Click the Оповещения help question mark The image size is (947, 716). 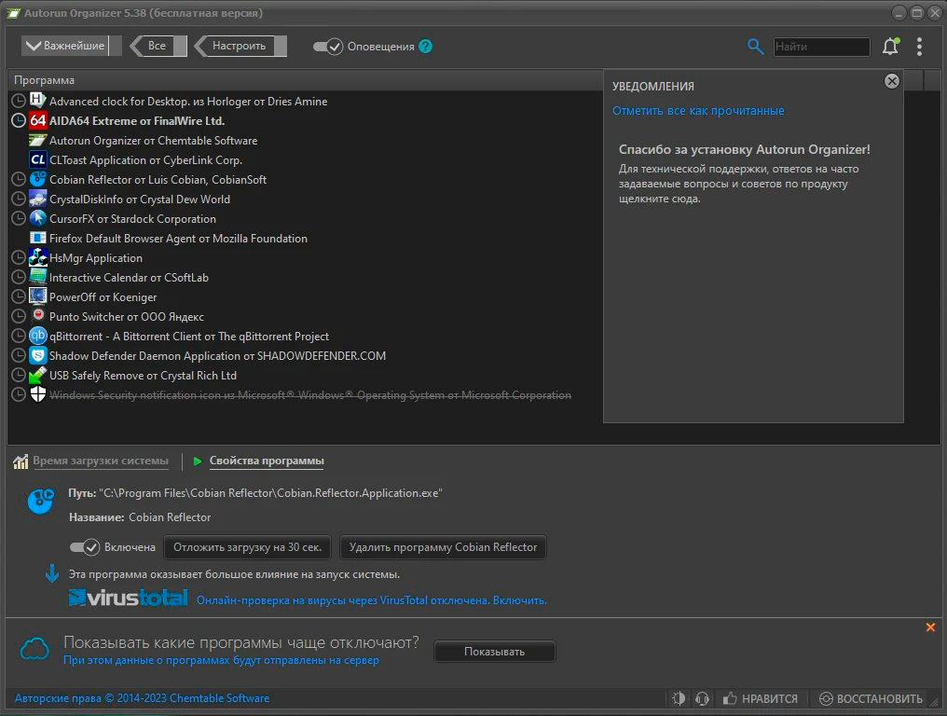coord(425,47)
